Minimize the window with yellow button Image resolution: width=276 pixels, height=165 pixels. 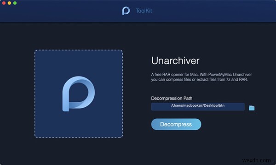click(9, 3)
